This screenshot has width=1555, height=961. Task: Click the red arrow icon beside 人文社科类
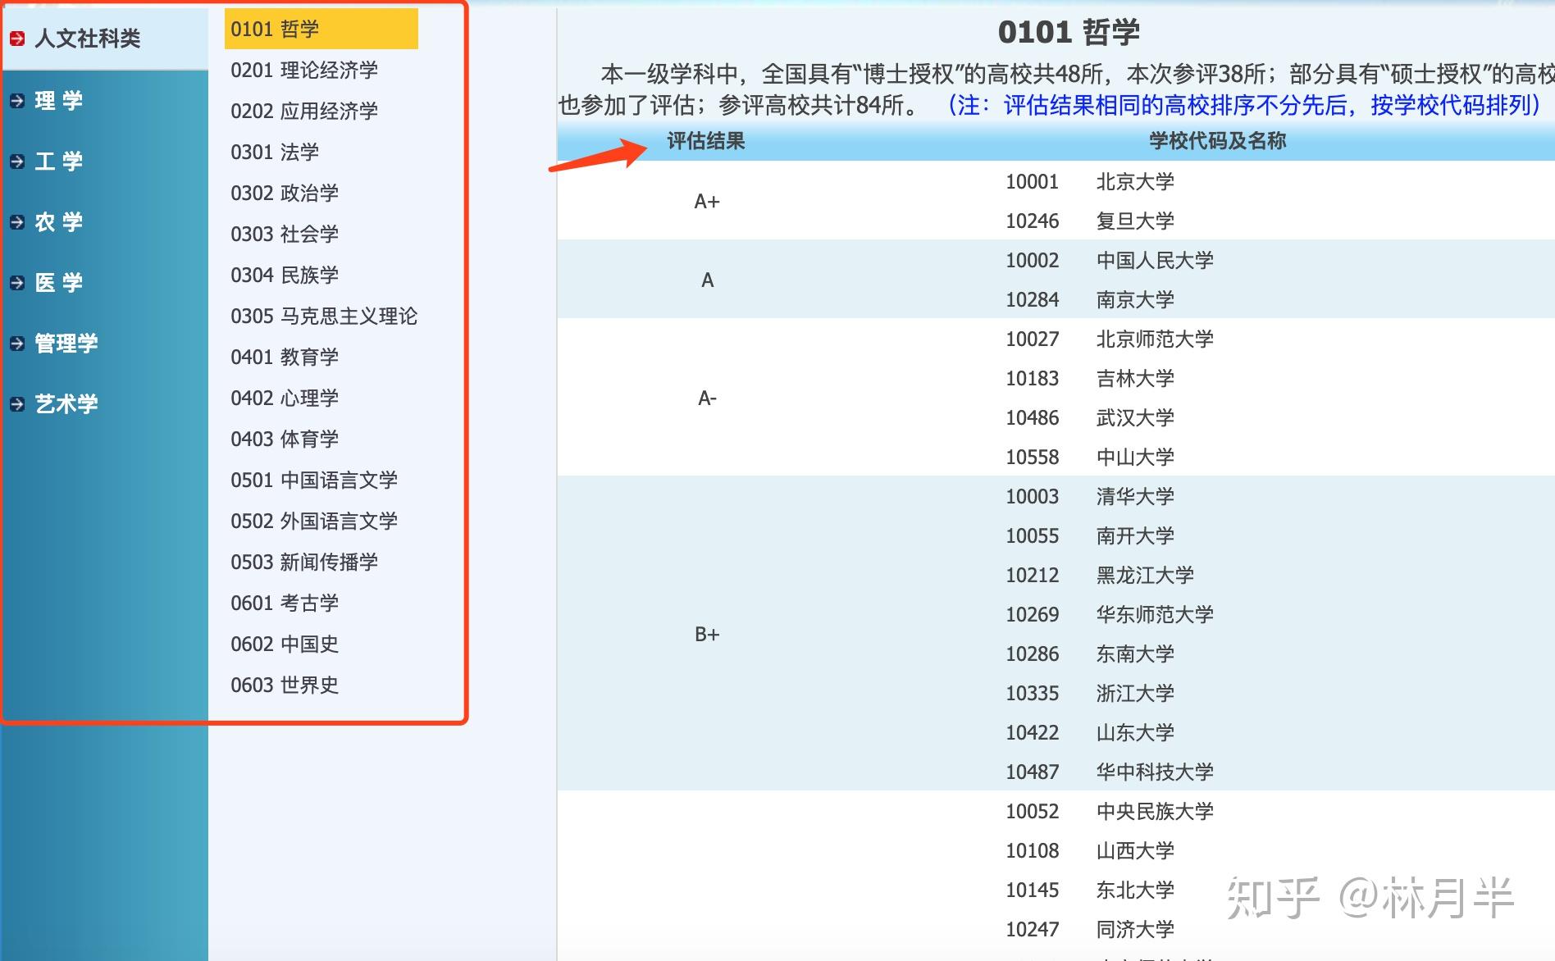[x=17, y=39]
